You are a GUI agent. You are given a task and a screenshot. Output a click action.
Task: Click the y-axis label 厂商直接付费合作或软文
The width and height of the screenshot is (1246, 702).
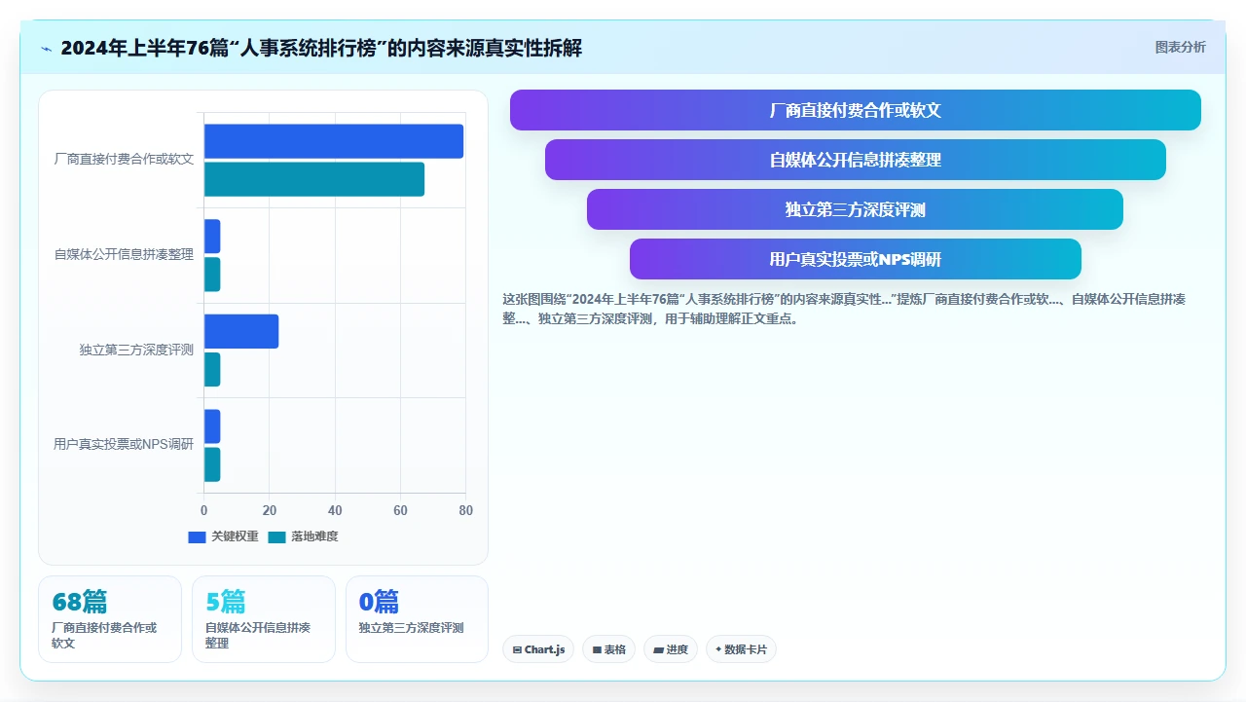(x=124, y=160)
